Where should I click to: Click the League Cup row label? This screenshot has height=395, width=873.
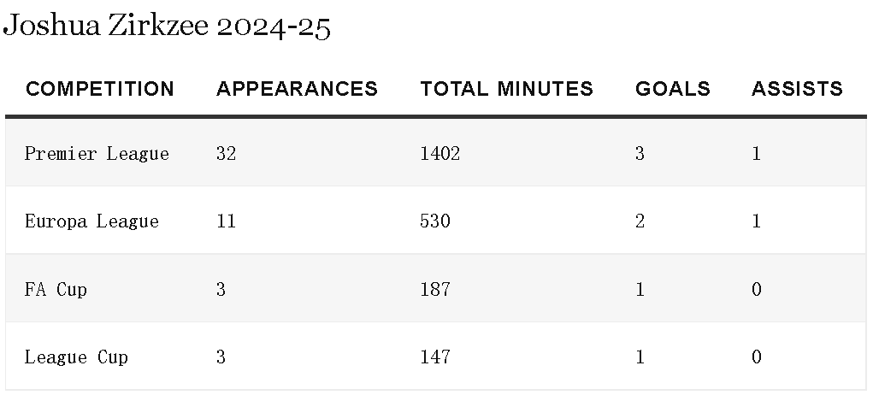[76, 357]
